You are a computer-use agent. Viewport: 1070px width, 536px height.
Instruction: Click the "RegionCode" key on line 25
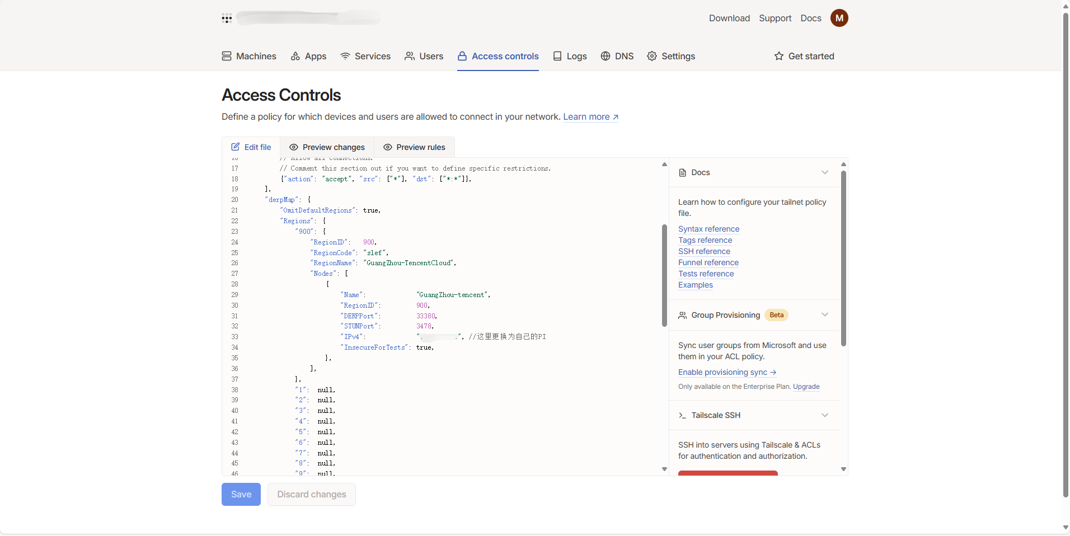click(x=334, y=253)
